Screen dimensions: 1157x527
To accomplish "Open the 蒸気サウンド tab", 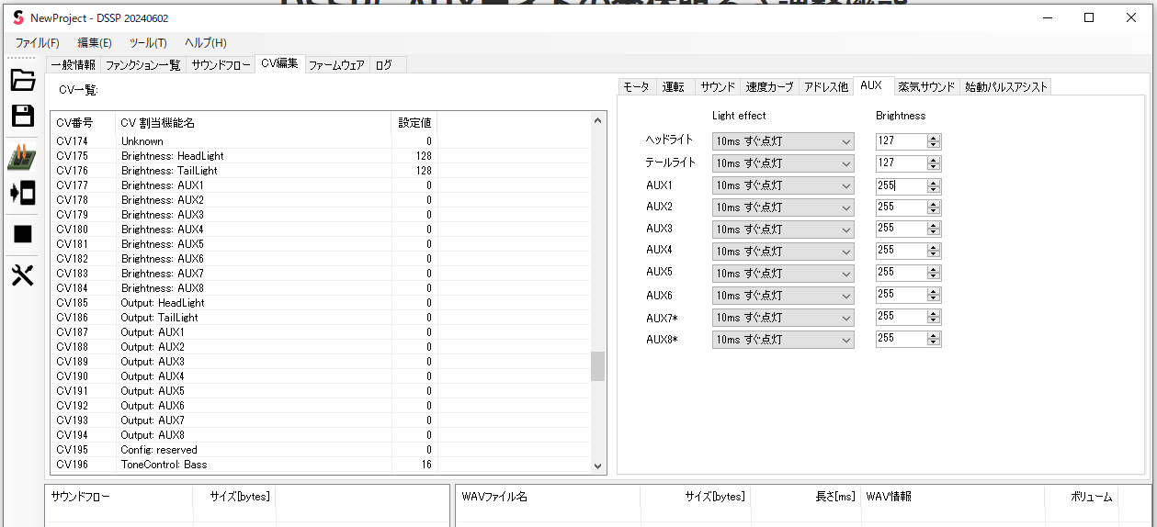I will (x=928, y=87).
